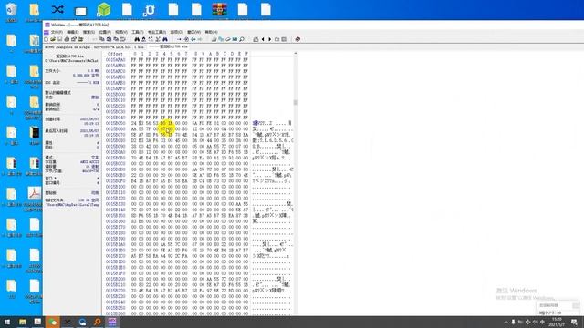This screenshot has width=584, height=328.
Task: Select the green cube desktop icon
Action: pos(103,10)
